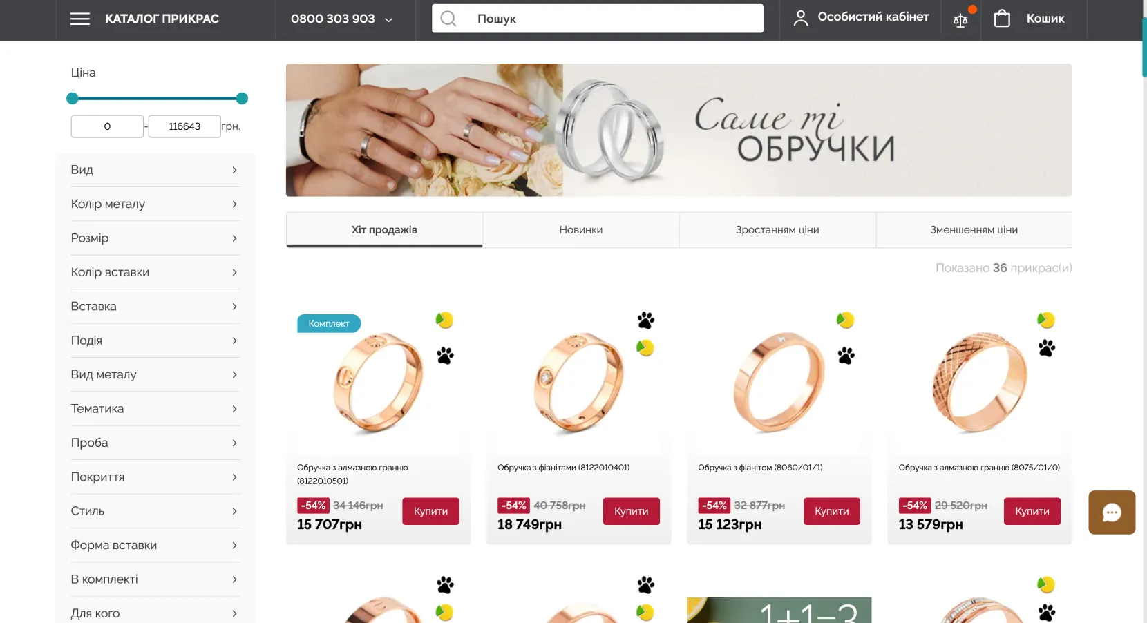Switch to the Новинки sorting tab

tap(581, 230)
